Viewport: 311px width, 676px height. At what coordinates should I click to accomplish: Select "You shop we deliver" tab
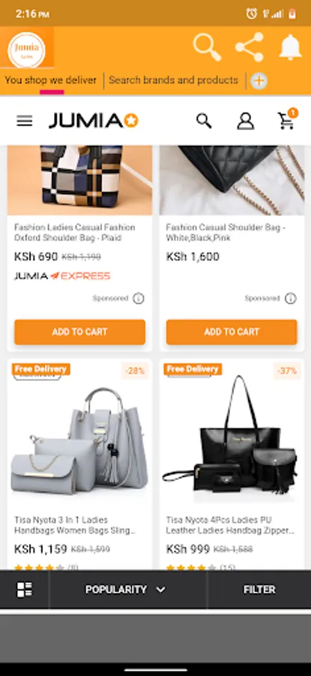[51, 80]
